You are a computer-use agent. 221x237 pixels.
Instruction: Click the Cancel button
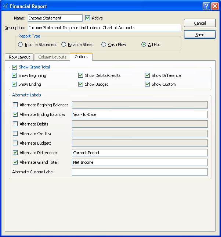coord(200,23)
